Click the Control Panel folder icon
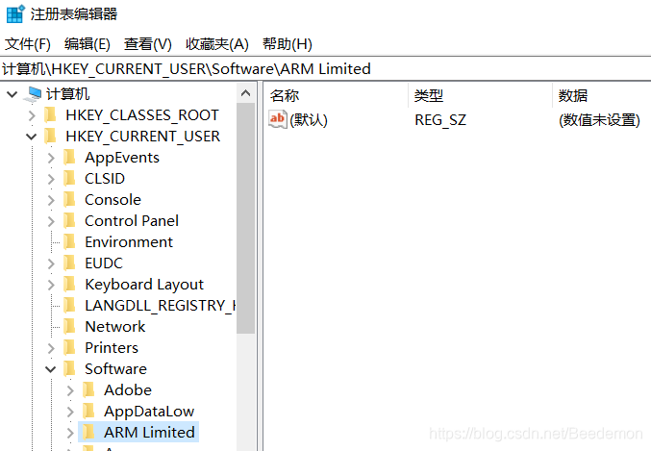The height and width of the screenshot is (451, 651). 70,221
